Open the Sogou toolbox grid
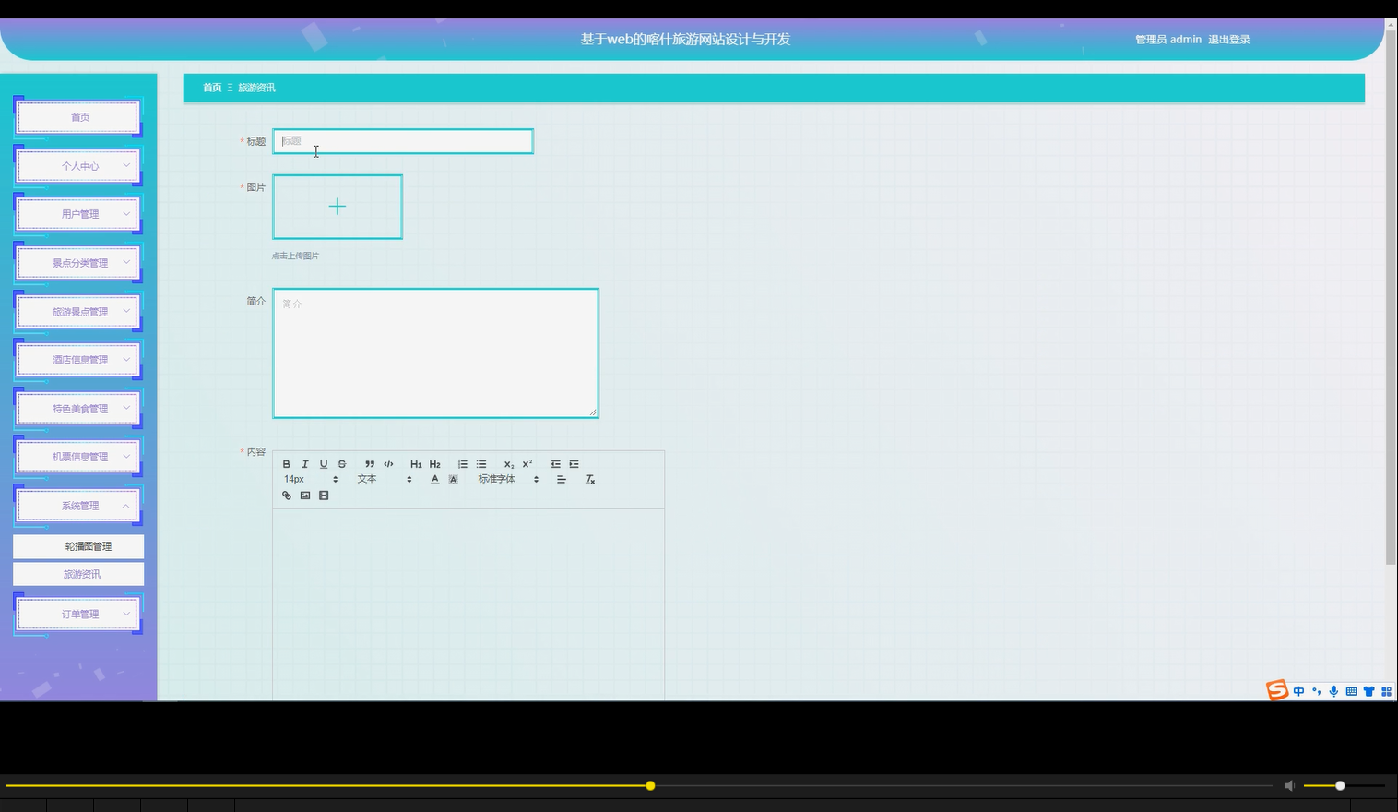The height and width of the screenshot is (812, 1398). 1386,691
